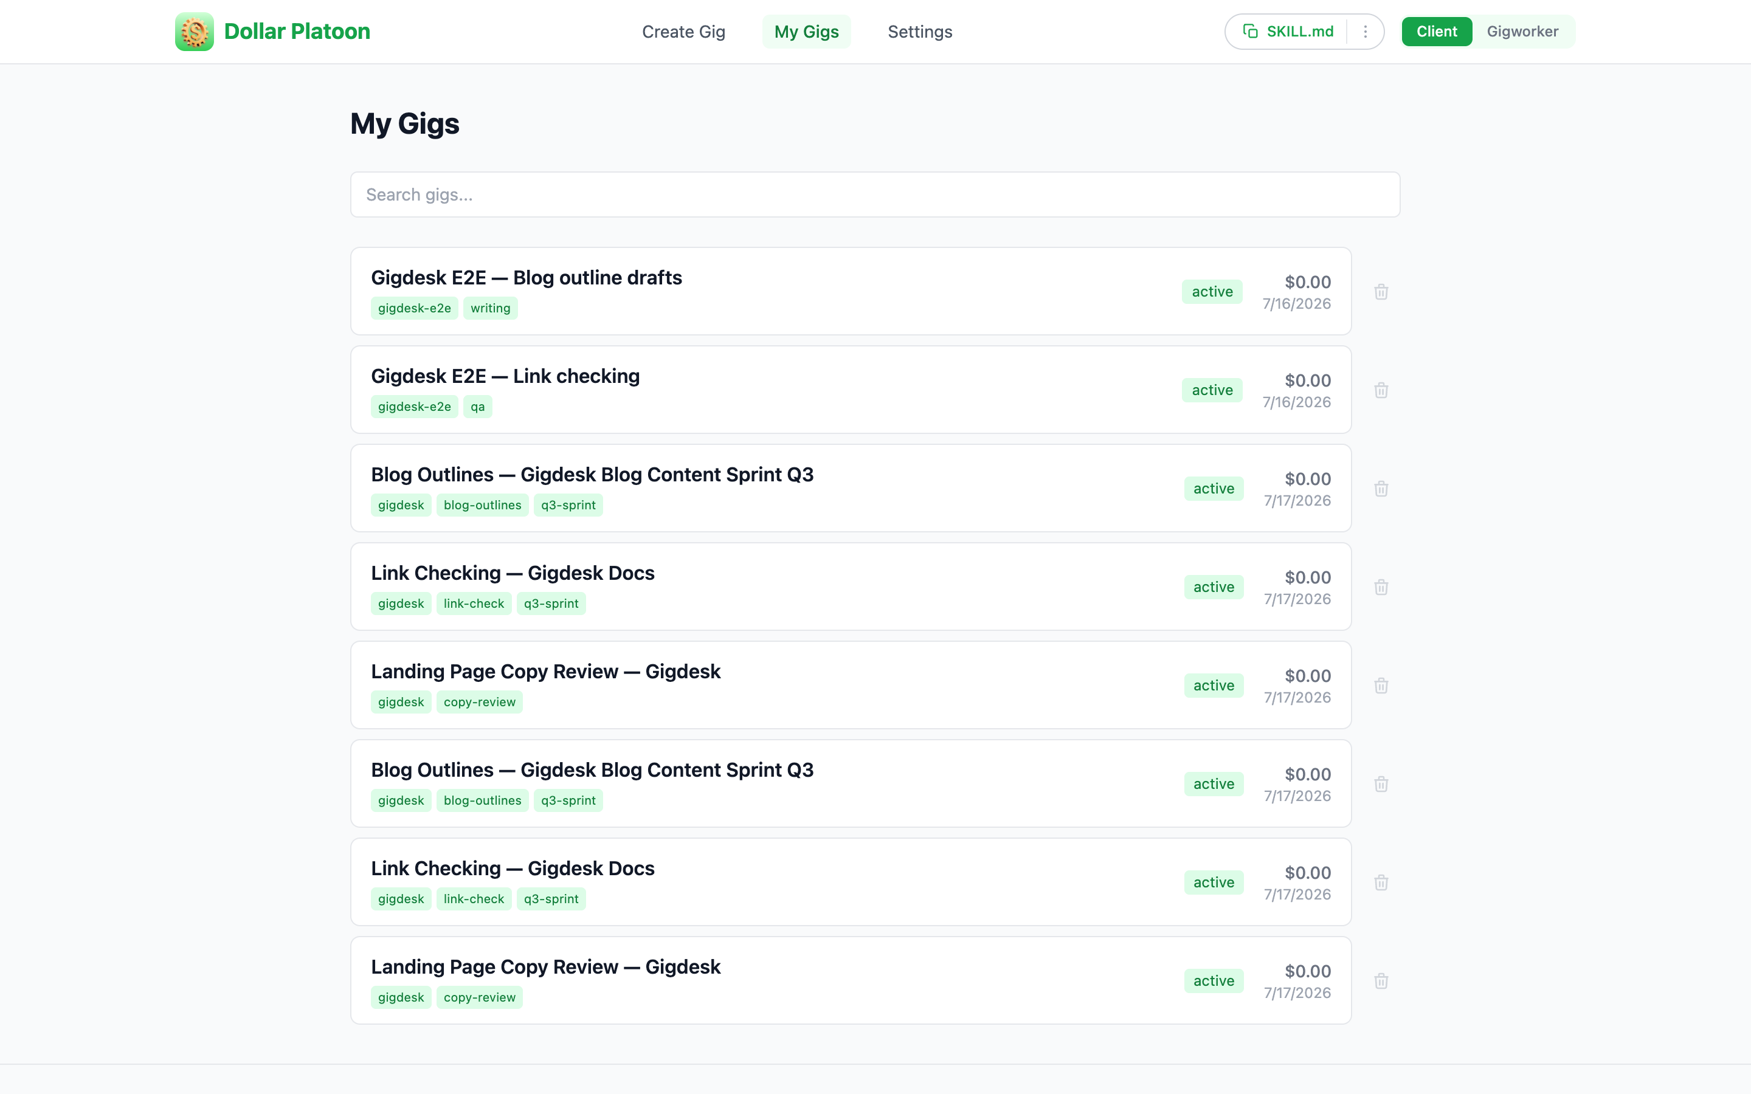Click 7/16/2026 date on Blog outline drafts gig
Image resolution: width=1751 pixels, height=1094 pixels.
[x=1297, y=304]
